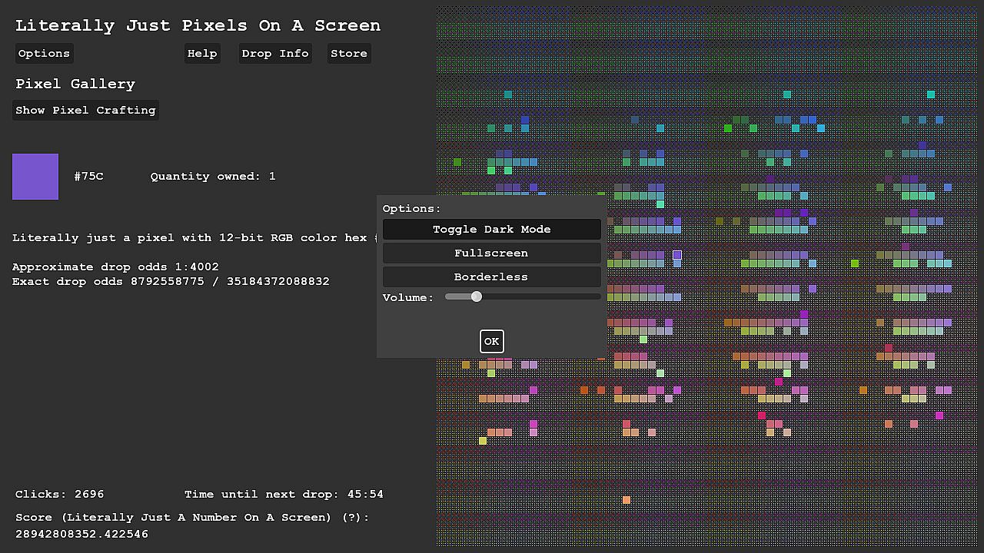Select the top-left teal pixel in grid
Screen dimensions: 984x553
pos(508,94)
